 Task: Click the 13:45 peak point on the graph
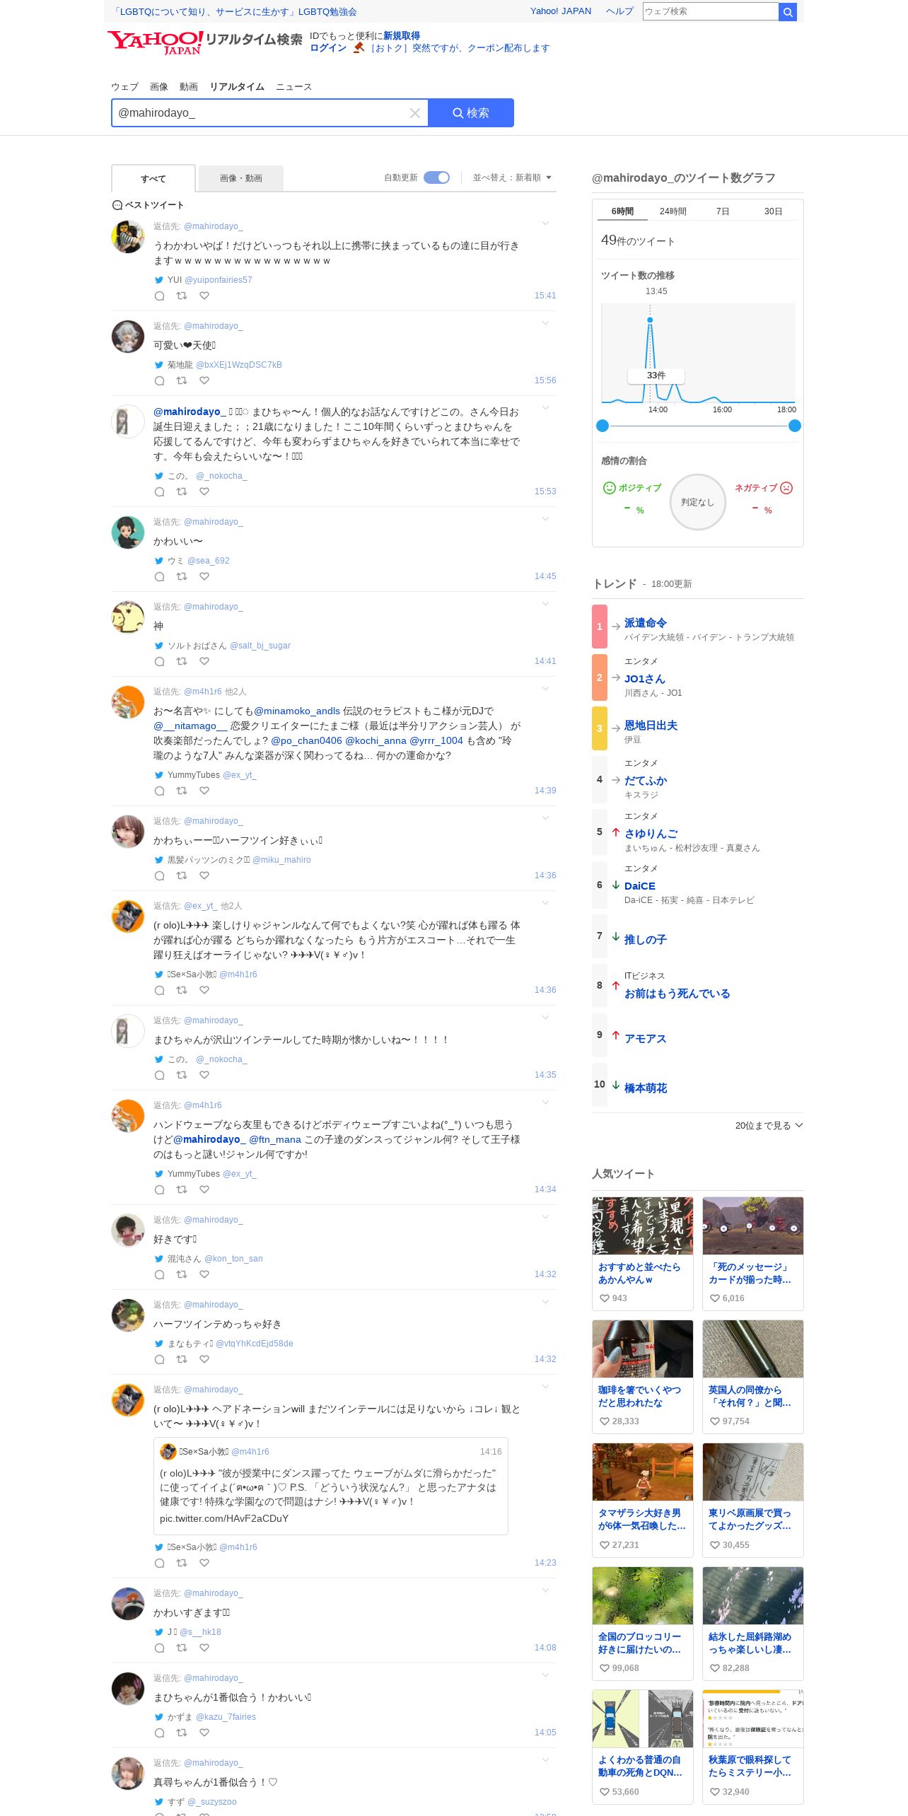(650, 320)
